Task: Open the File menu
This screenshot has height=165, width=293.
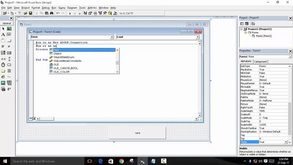Action: click(x=3, y=8)
